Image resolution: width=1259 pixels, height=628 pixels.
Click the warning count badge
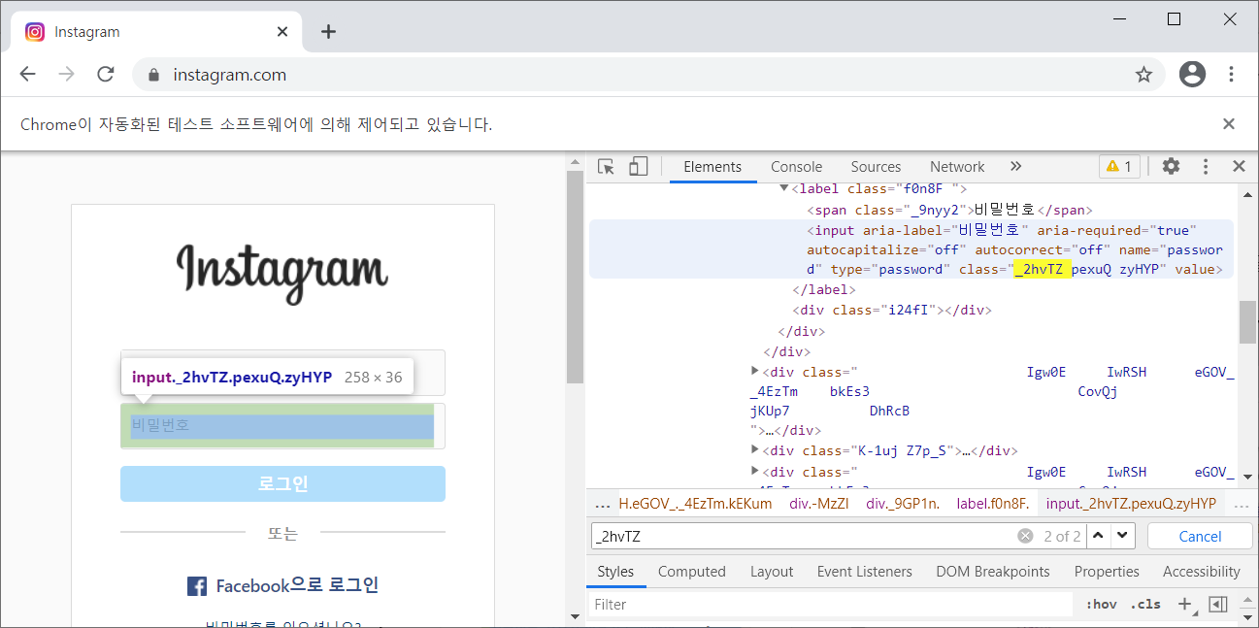click(1119, 166)
